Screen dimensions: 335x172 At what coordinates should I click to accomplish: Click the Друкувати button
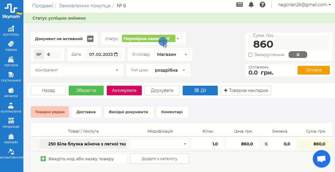[x=162, y=90]
